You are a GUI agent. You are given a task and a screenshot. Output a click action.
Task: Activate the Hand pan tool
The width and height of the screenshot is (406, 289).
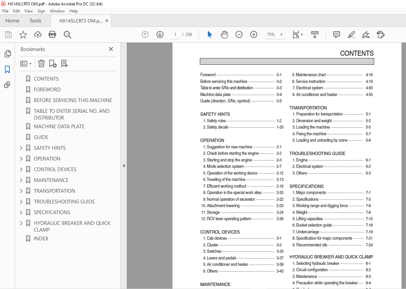(x=224, y=35)
